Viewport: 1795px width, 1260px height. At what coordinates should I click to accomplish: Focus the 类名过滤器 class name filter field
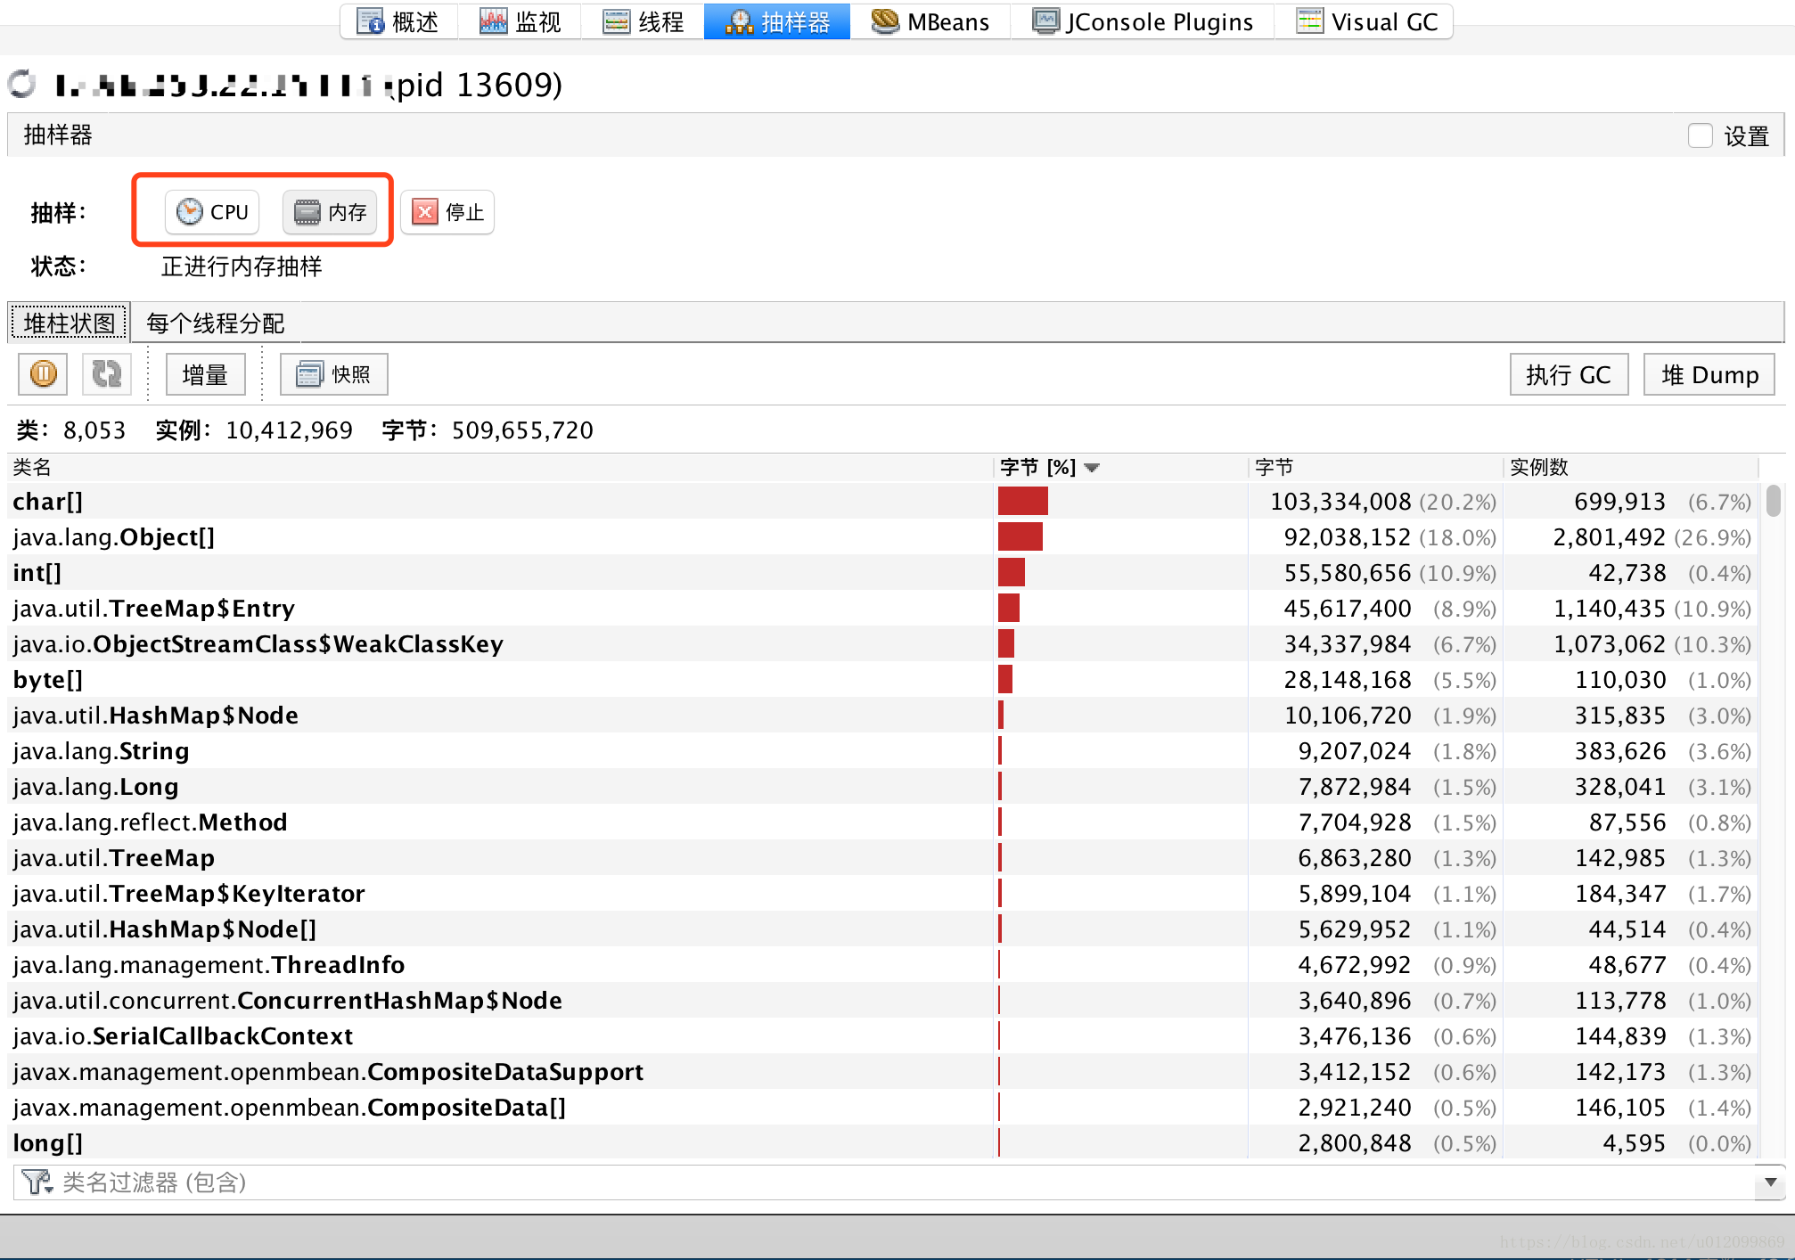pyautogui.click(x=905, y=1182)
